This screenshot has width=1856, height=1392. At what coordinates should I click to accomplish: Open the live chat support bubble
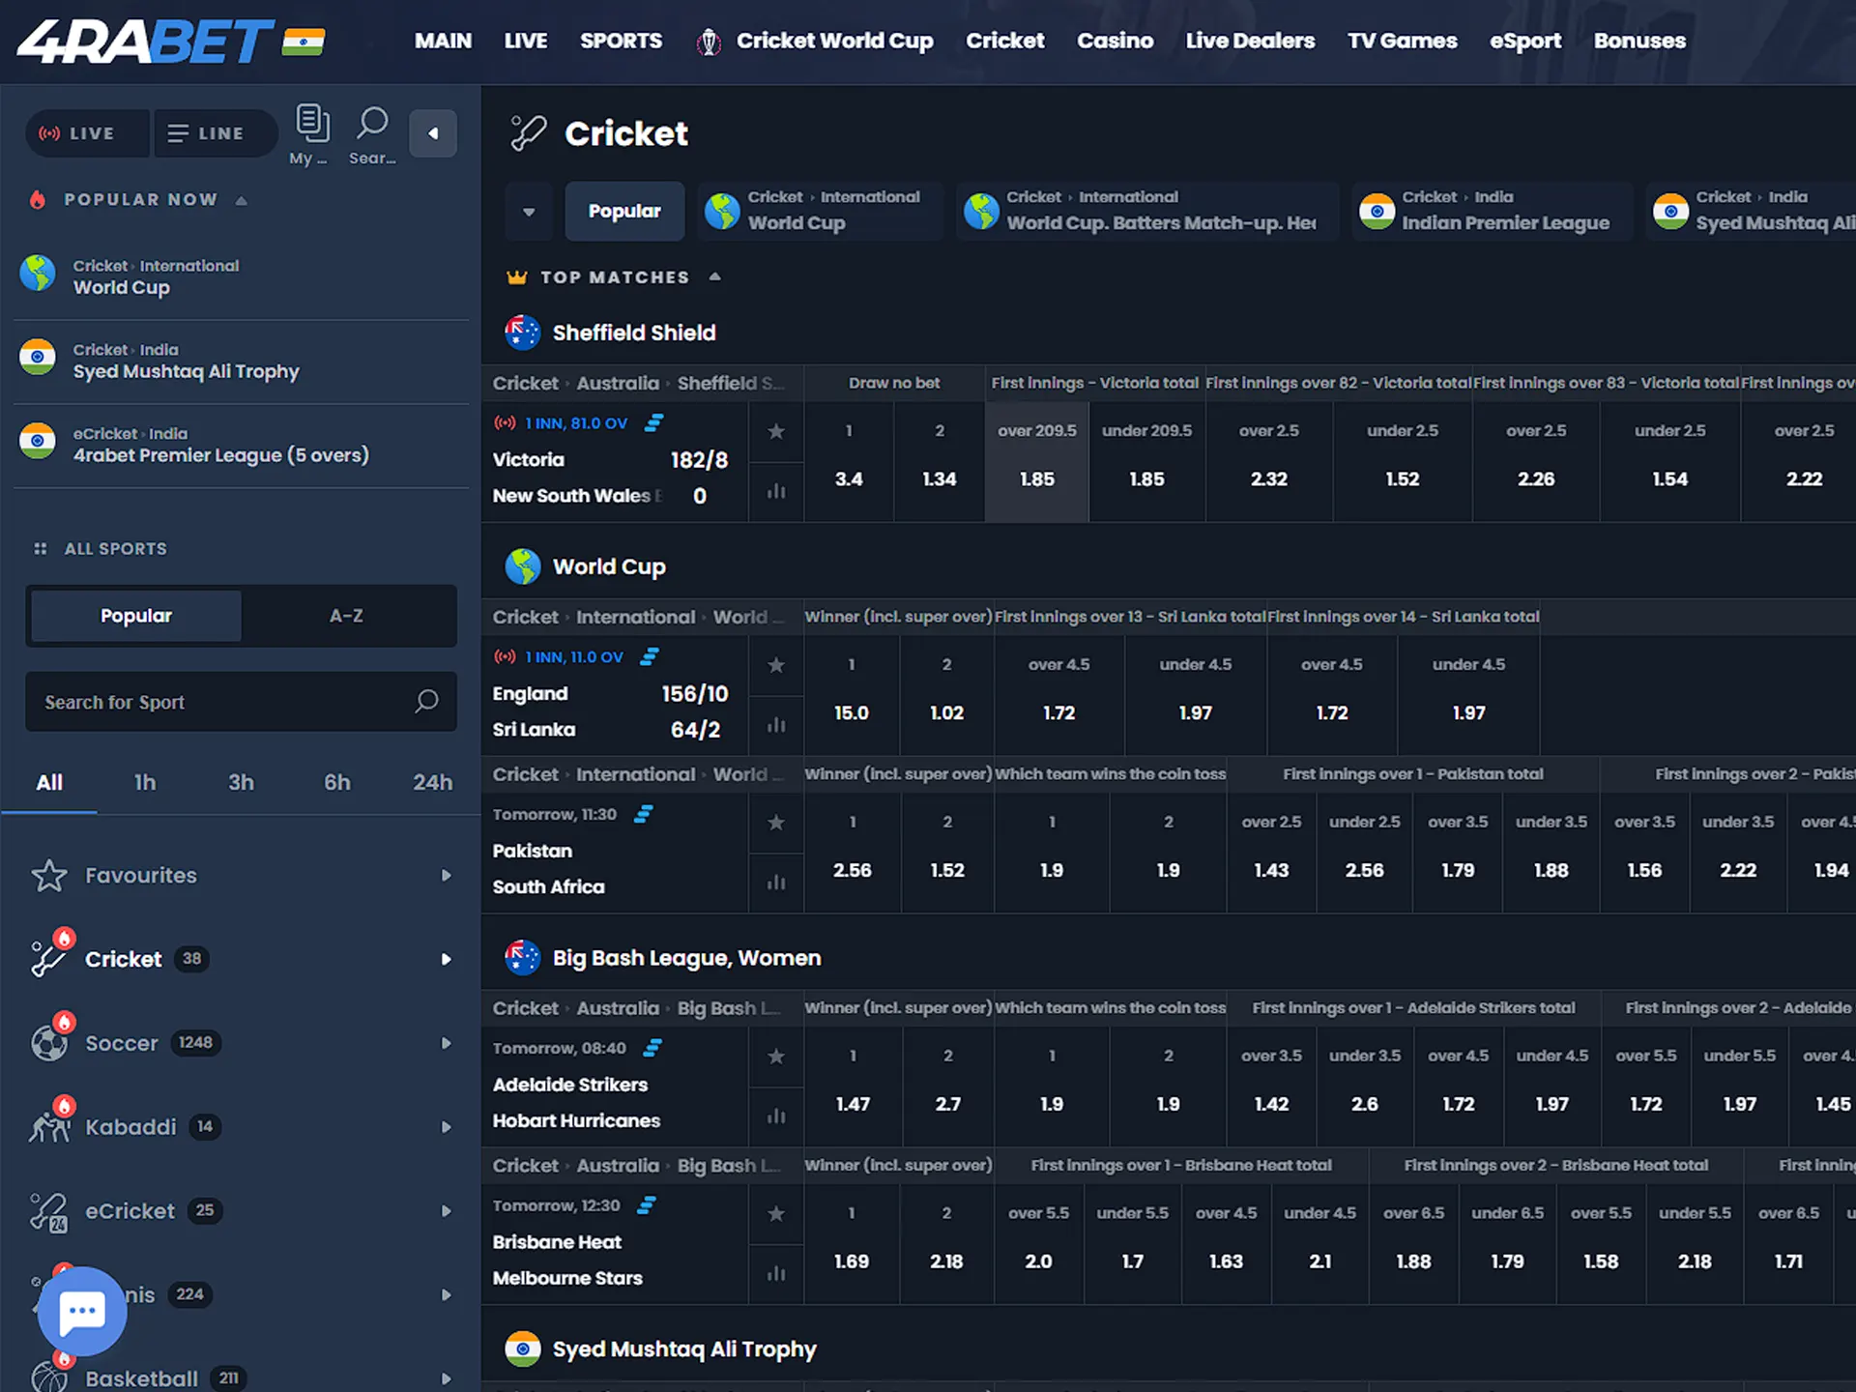pyautogui.click(x=82, y=1311)
